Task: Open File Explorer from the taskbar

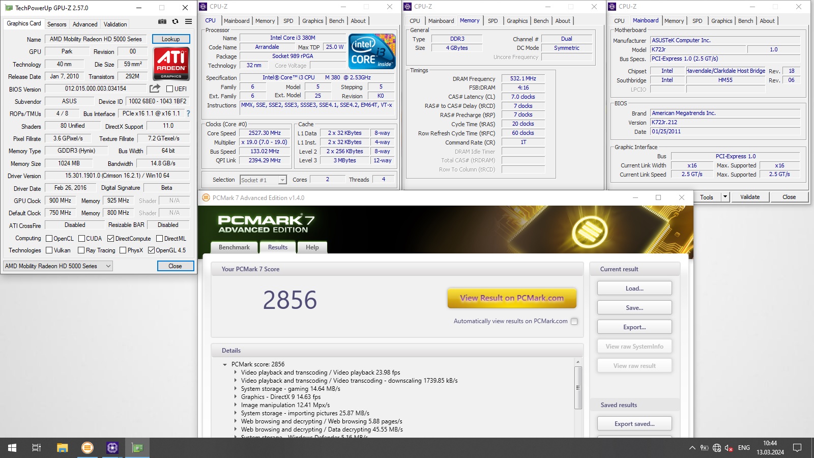Action: click(62, 448)
